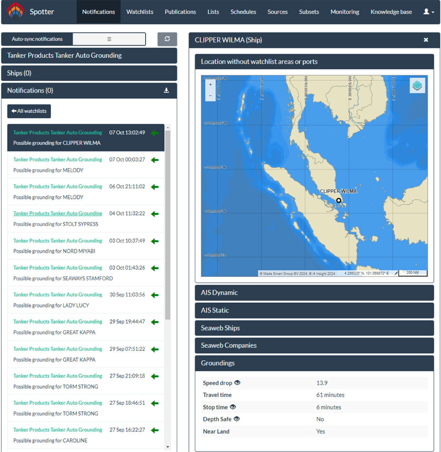This screenshot has width=441, height=452.
Task: Expand the AIS Dynamic section
Action: [314, 293]
